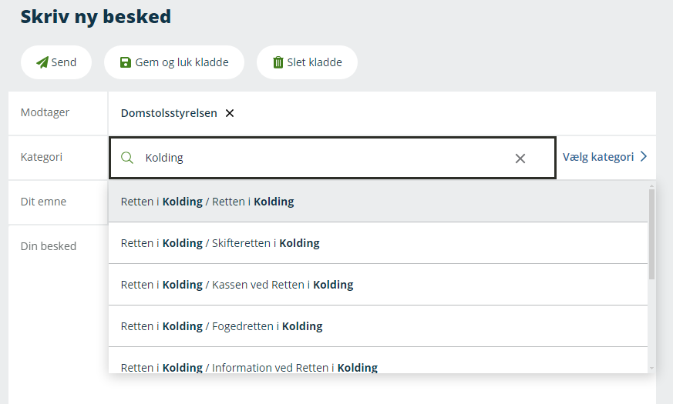Choose Skifteretten i Kolding option
Viewport: 673px width, 404px height.
coord(220,243)
